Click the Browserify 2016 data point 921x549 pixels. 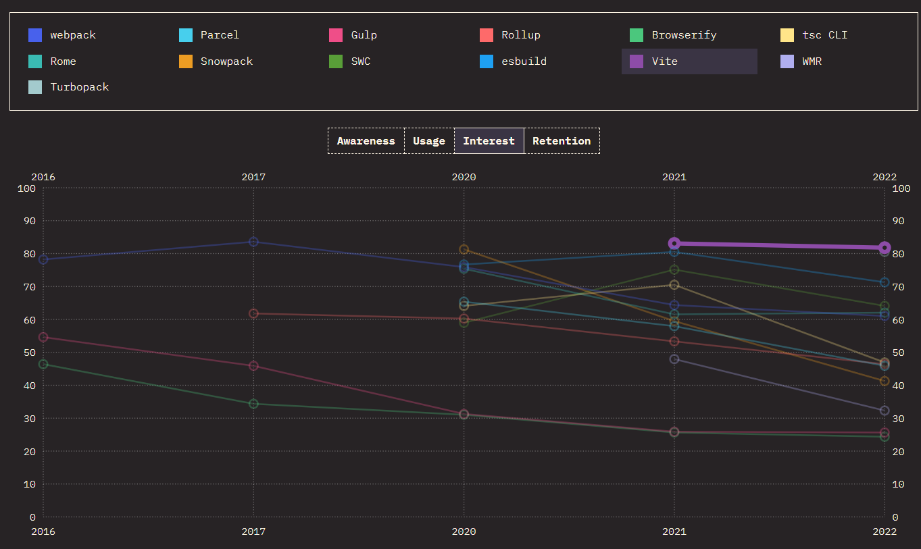click(x=43, y=365)
